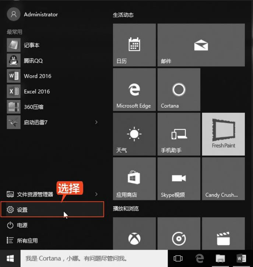Click the Windows Start button
The width and height of the screenshot is (253, 267).
coord(10,259)
